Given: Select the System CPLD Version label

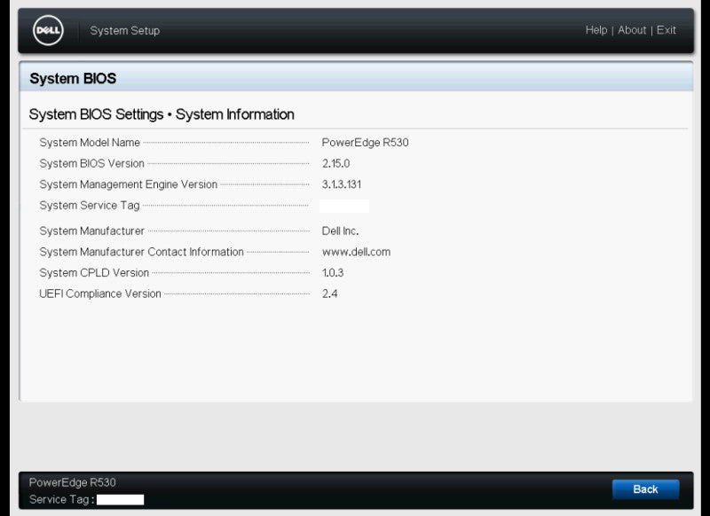Looking at the screenshot, I should 94,273.
